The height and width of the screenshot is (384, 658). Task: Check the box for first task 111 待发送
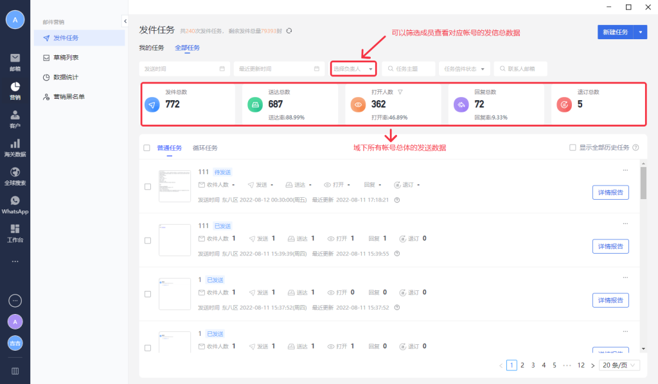pos(148,187)
